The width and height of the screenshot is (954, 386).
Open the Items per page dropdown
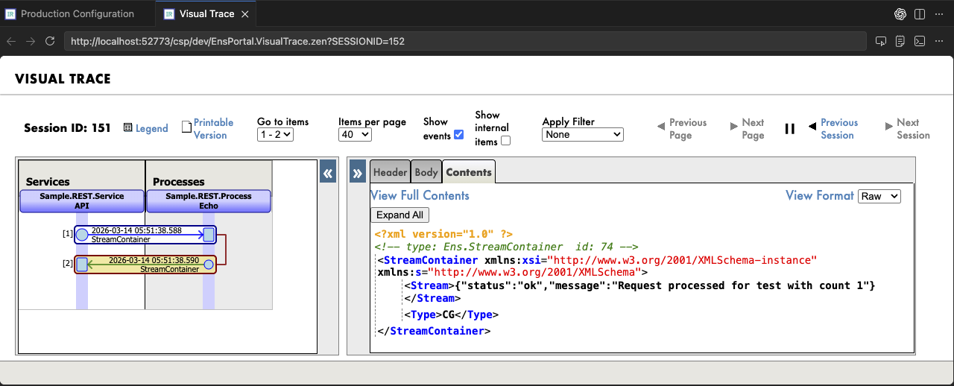point(355,135)
